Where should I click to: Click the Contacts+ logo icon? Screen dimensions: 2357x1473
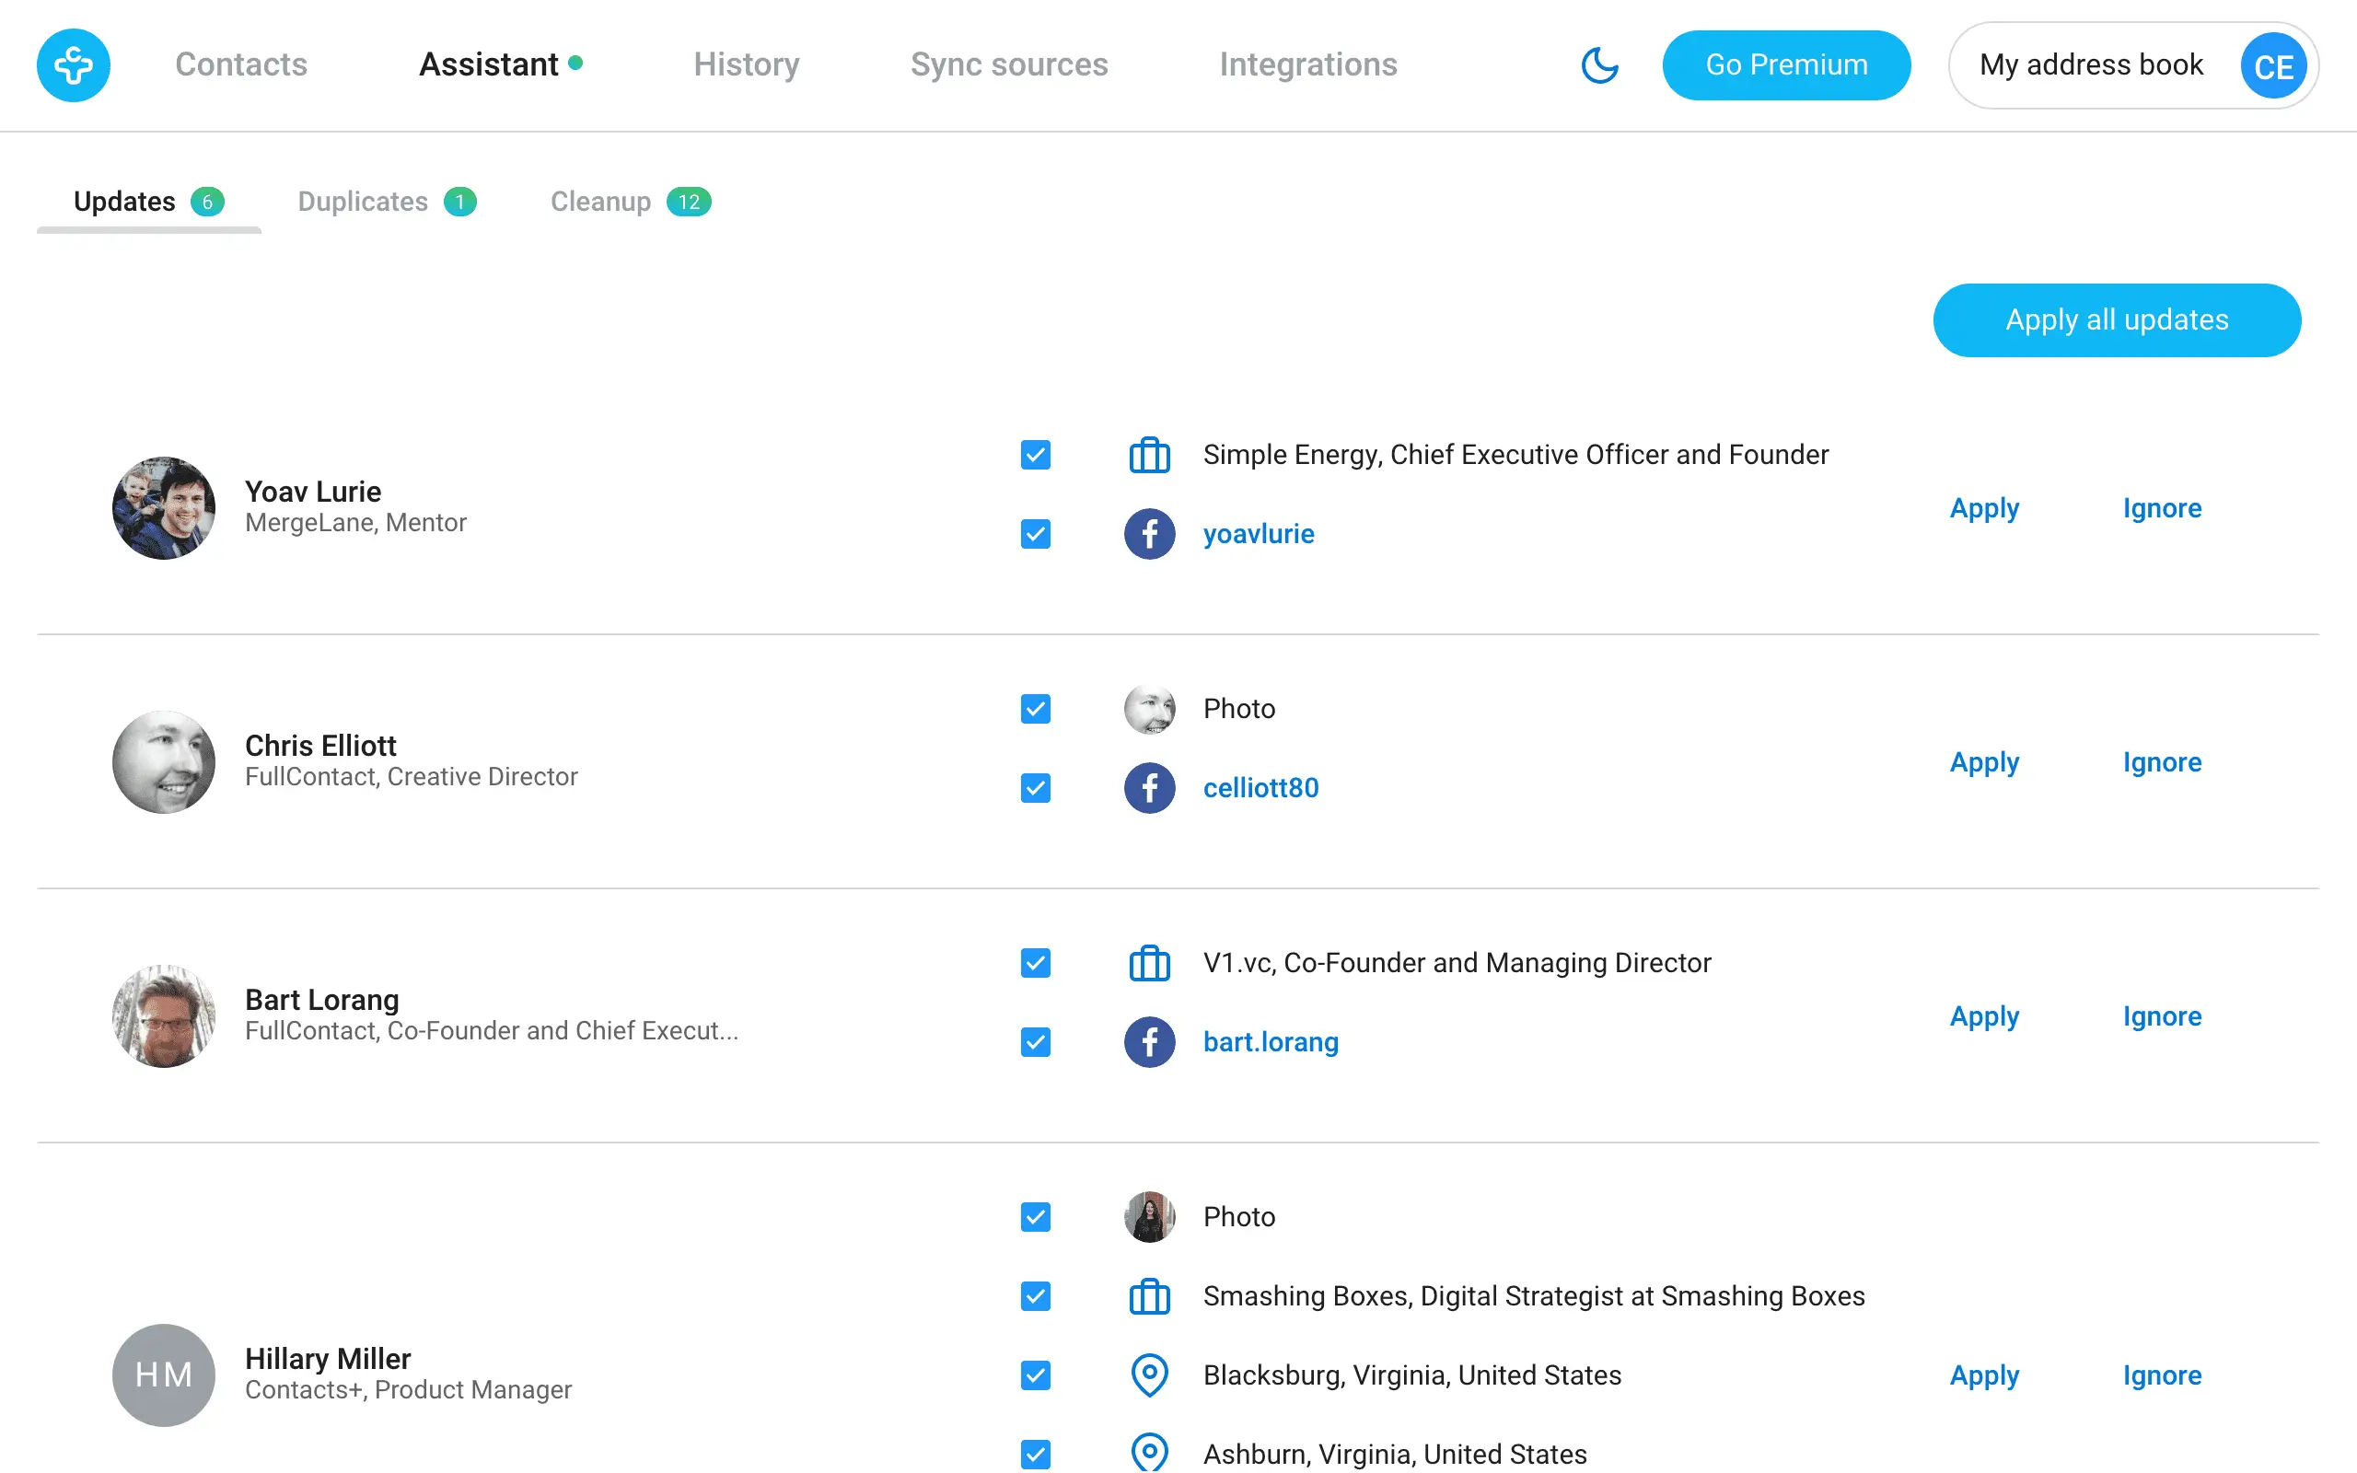pyautogui.click(x=73, y=65)
